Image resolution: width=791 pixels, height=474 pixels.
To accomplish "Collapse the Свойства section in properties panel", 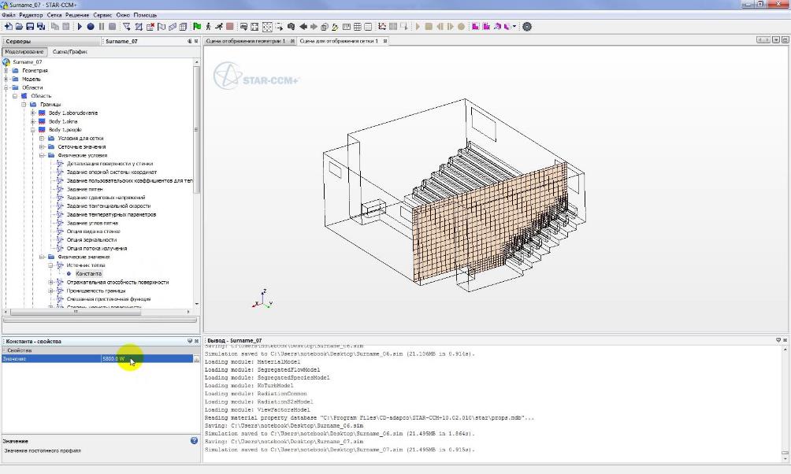I will (x=3, y=350).
